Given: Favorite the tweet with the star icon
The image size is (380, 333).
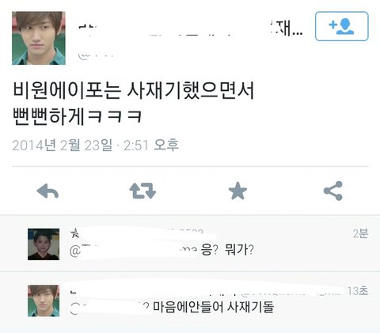Looking at the screenshot, I should 237,191.
